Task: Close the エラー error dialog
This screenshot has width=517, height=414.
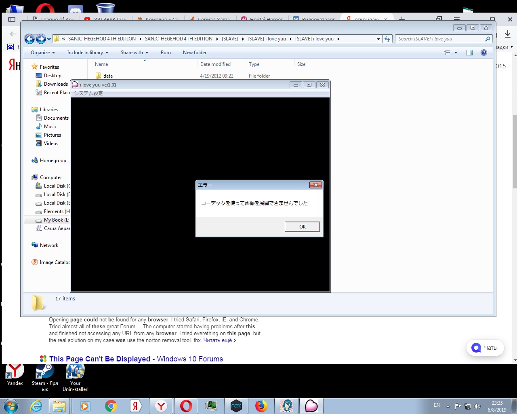Action: (315, 185)
